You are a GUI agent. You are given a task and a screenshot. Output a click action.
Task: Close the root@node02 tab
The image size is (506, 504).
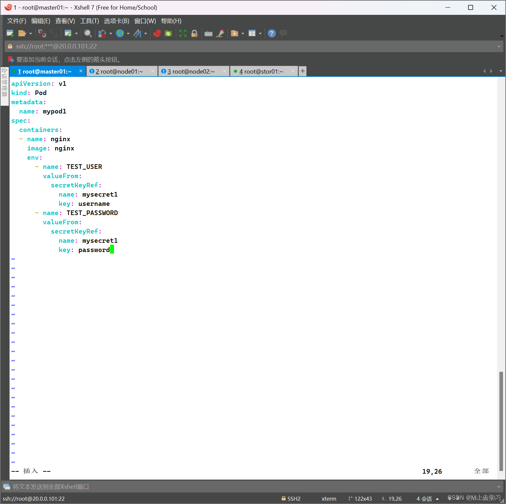click(x=224, y=71)
